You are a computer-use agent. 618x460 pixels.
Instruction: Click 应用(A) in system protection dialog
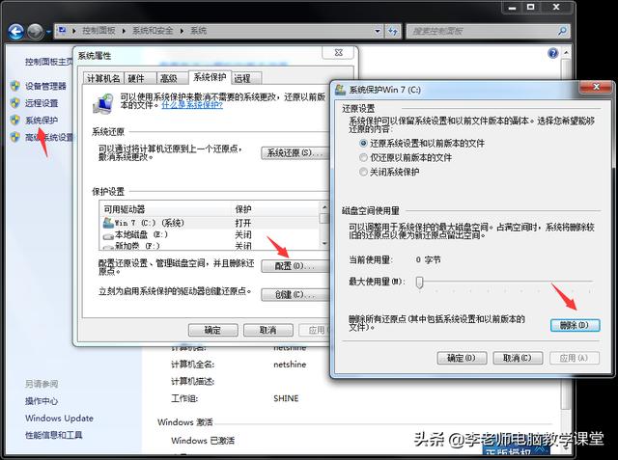pos(575,358)
